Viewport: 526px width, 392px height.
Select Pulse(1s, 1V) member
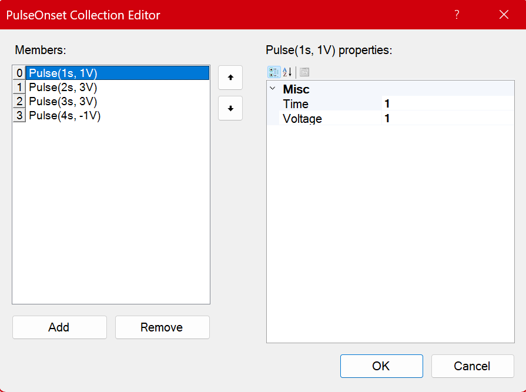[118, 73]
